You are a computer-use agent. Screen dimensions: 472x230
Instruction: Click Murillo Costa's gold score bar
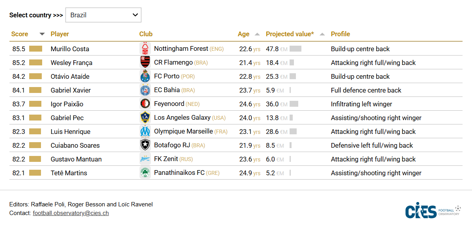pos(35,49)
